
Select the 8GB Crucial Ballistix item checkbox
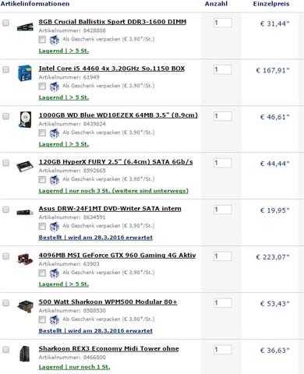pyautogui.click(x=5, y=23)
